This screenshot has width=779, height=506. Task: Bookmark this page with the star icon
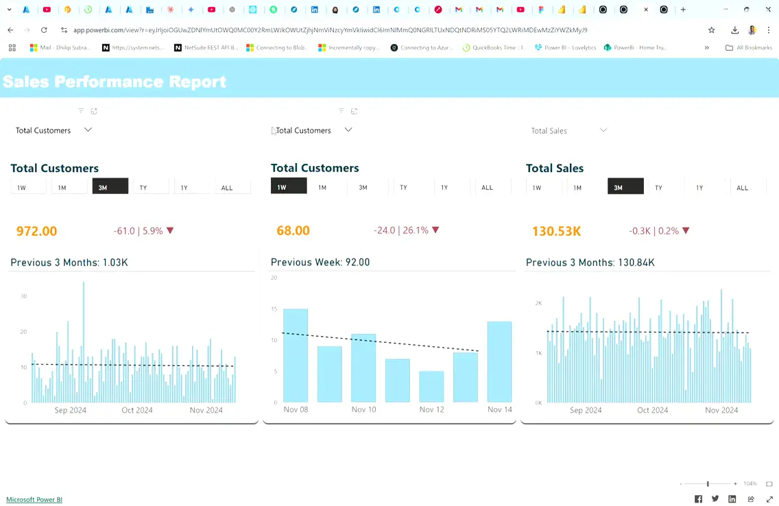coord(711,30)
